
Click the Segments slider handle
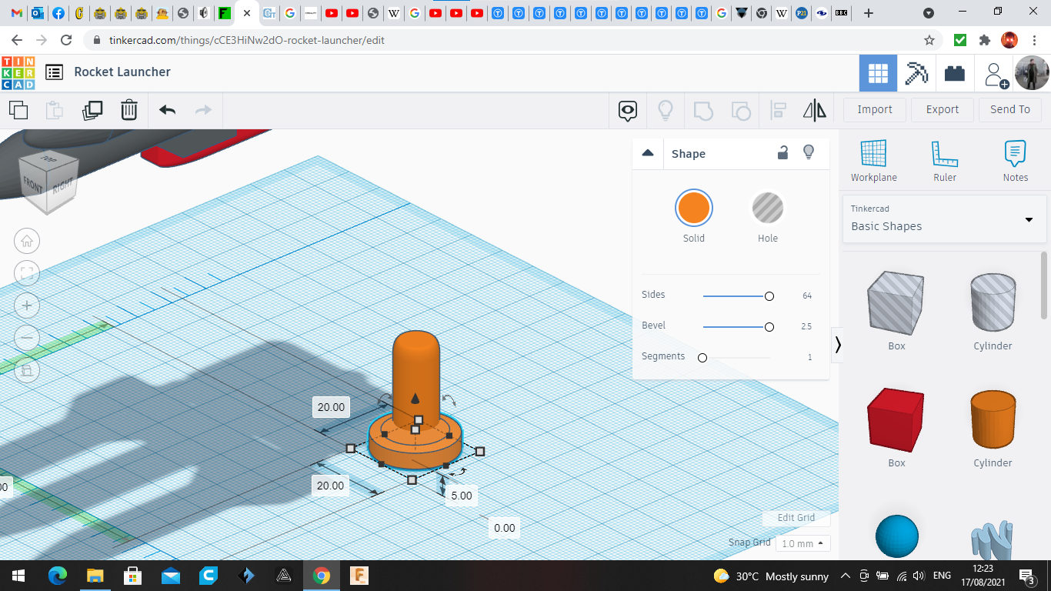702,358
